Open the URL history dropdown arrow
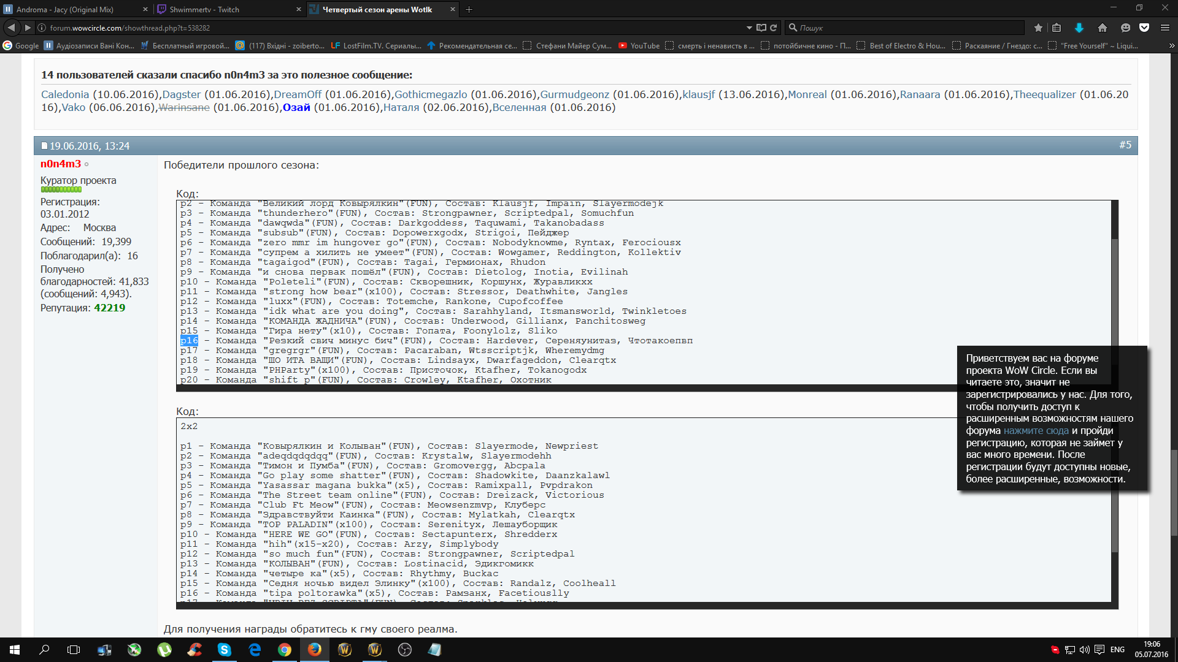Image resolution: width=1178 pixels, height=662 pixels. [x=749, y=28]
